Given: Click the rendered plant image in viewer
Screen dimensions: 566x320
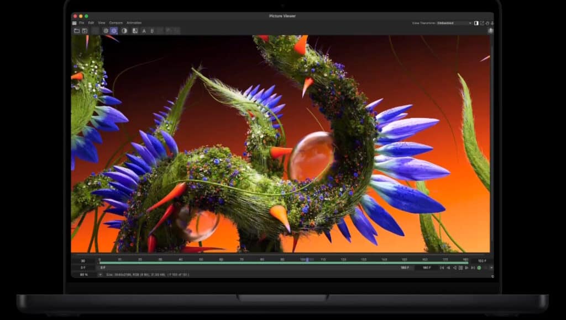Looking at the screenshot, I should pyautogui.click(x=280, y=144).
